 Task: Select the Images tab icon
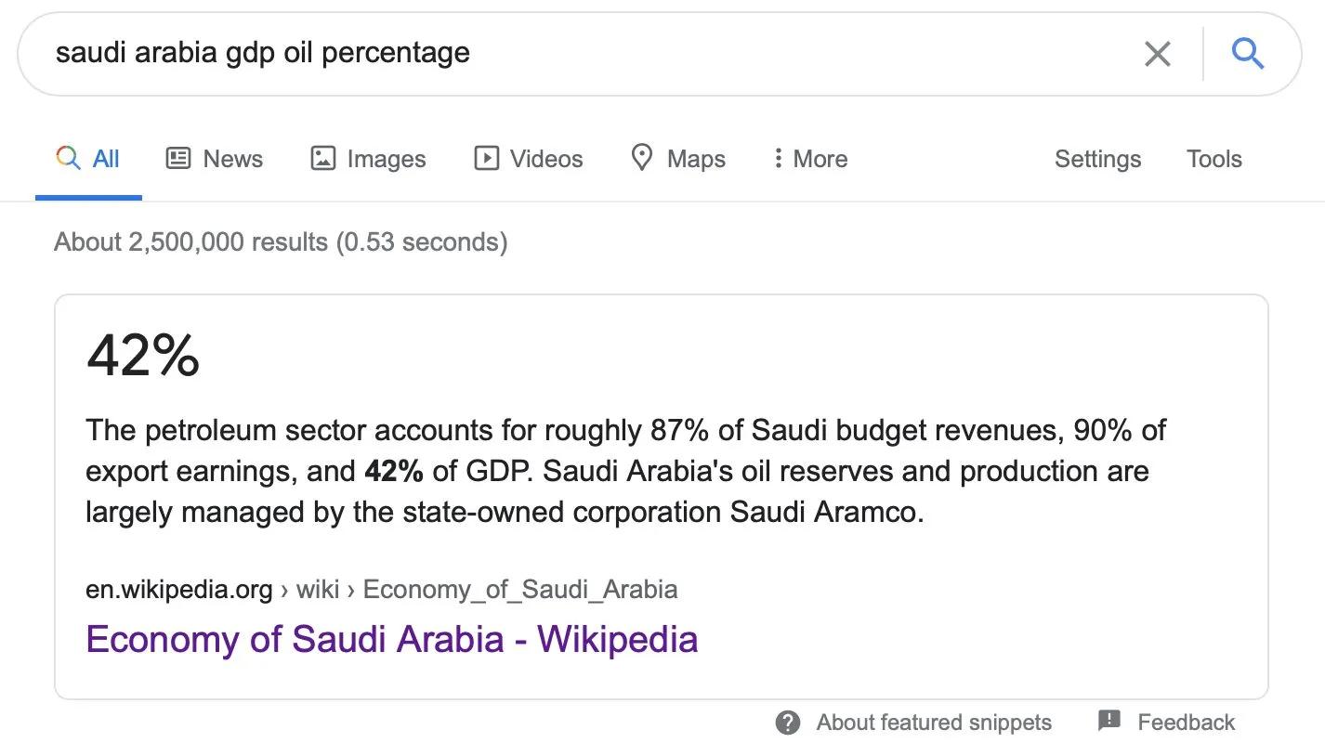[x=322, y=158]
